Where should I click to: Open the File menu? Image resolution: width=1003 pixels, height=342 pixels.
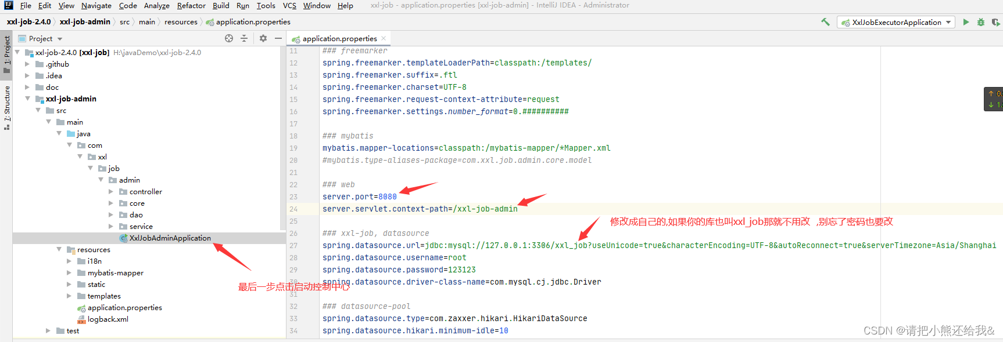click(26, 5)
